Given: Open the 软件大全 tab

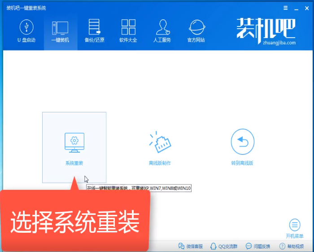Looking at the screenshot, I should (x=128, y=31).
